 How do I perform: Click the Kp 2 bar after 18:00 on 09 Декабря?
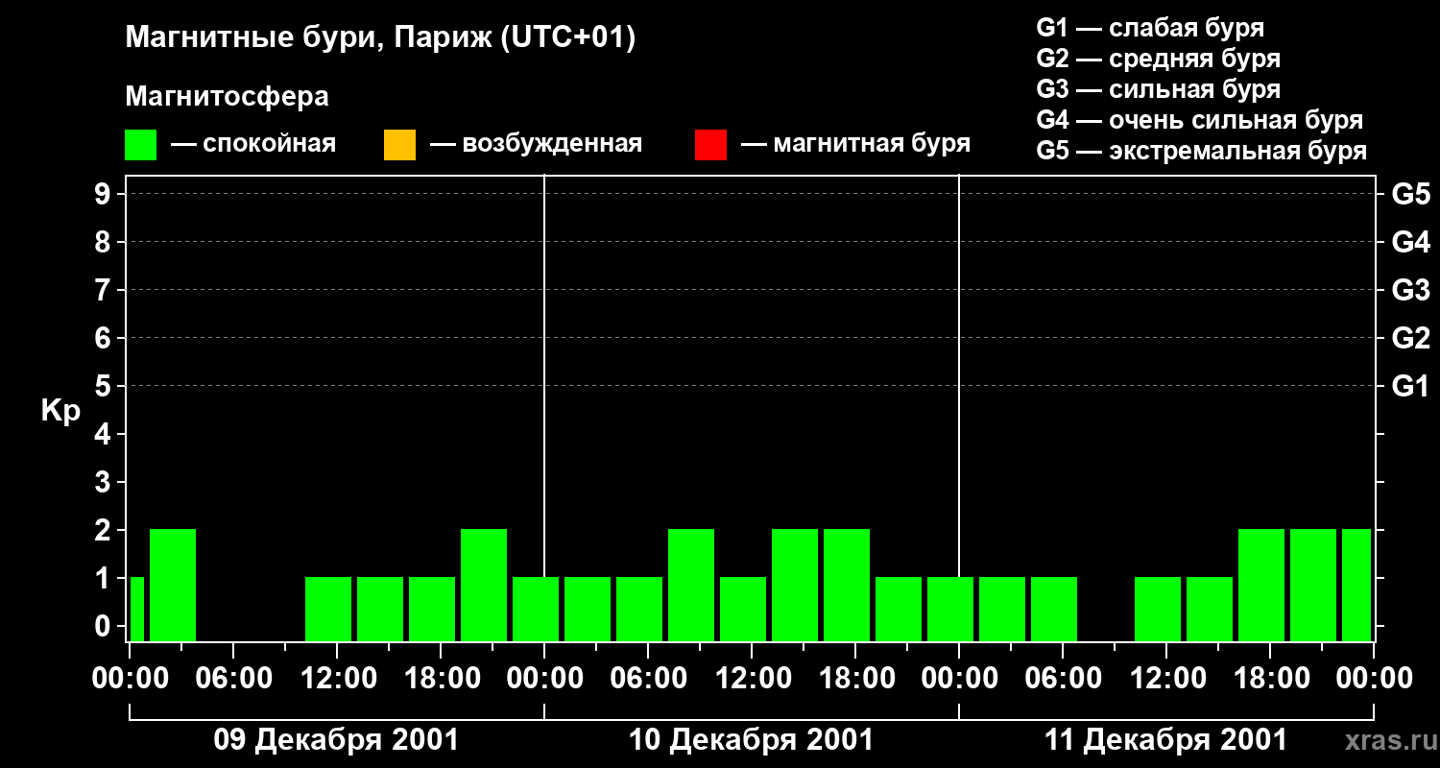click(x=484, y=586)
